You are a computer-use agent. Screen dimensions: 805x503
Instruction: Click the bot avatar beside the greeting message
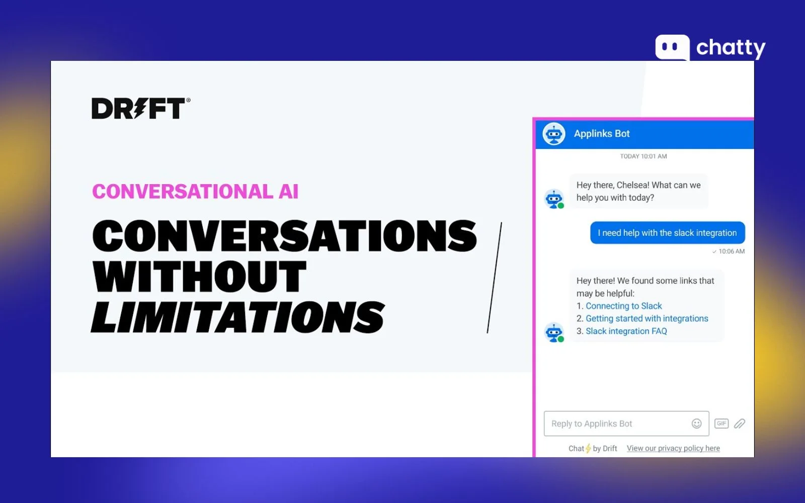coord(554,199)
